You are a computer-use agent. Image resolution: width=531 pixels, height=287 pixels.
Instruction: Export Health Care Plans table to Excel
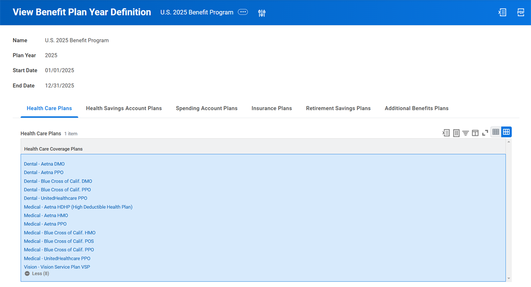[x=446, y=133]
